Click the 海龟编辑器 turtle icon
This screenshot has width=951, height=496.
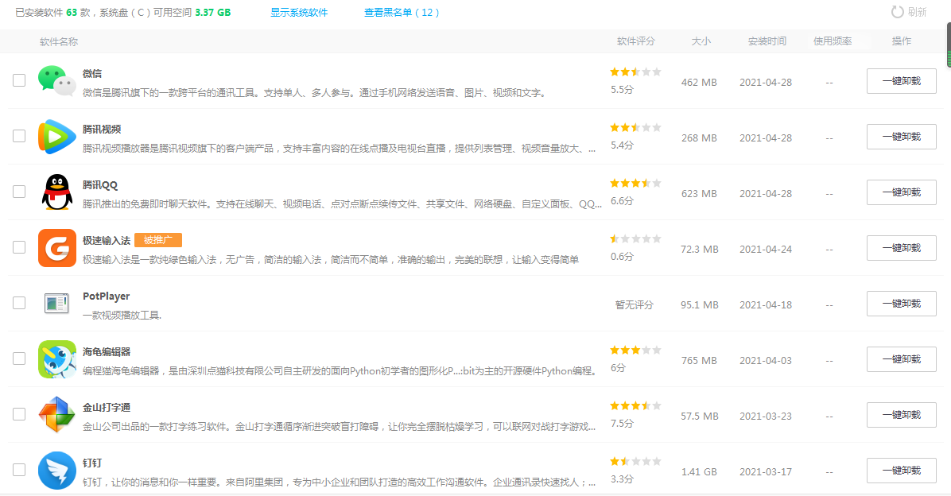pos(57,359)
